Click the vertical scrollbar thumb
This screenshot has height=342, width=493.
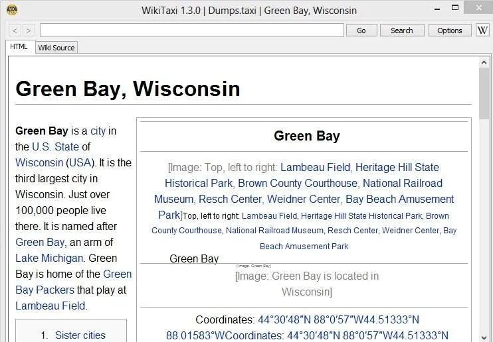484,93
